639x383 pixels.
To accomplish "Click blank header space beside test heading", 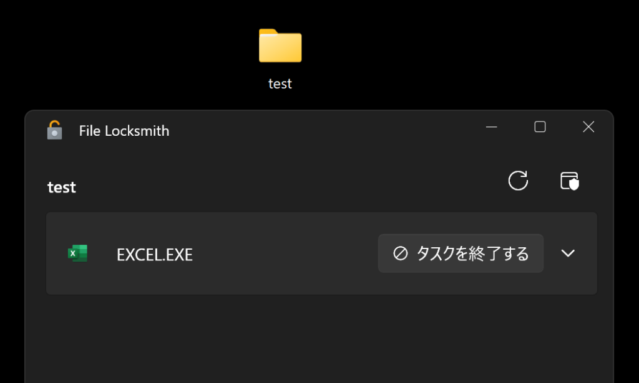I will pyautogui.click(x=285, y=187).
